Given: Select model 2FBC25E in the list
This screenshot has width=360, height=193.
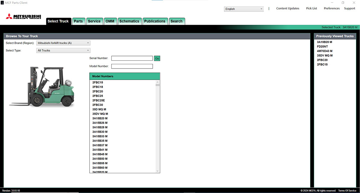Looking at the screenshot, I should (x=99, y=100).
